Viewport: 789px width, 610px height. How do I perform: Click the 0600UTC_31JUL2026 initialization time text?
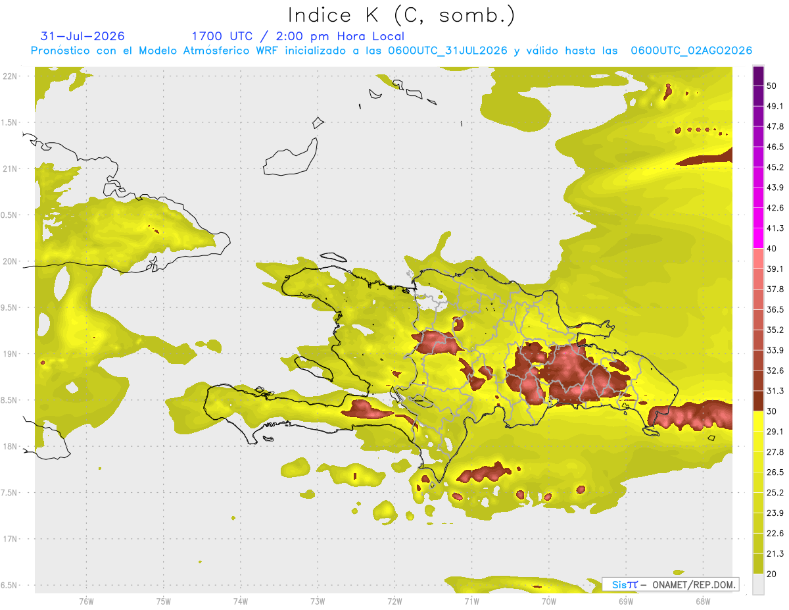point(448,51)
